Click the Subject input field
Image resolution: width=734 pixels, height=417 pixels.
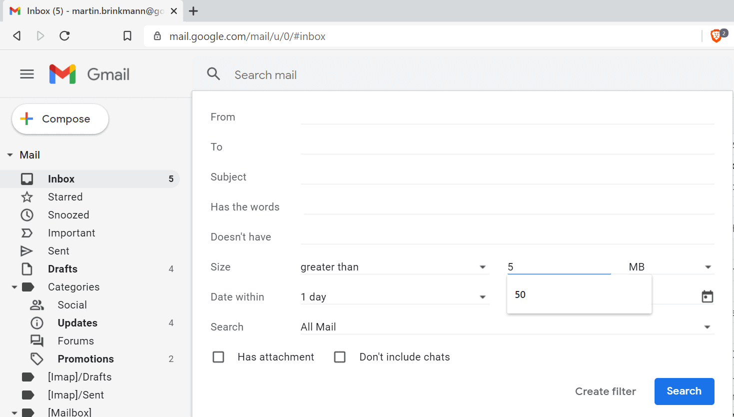[x=507, y=176]
